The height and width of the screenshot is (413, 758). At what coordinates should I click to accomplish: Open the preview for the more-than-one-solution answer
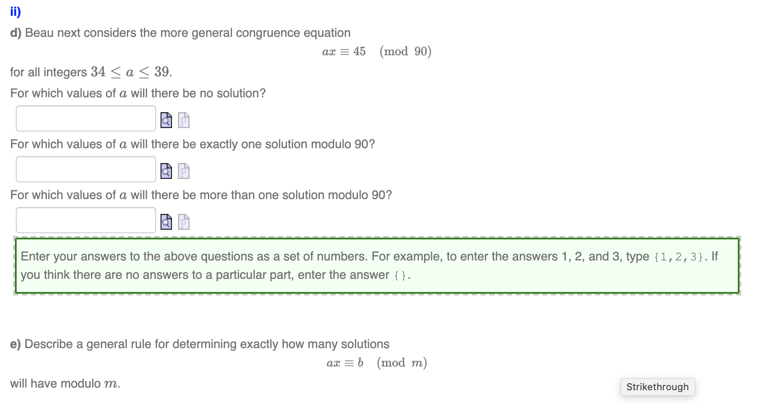166,221
